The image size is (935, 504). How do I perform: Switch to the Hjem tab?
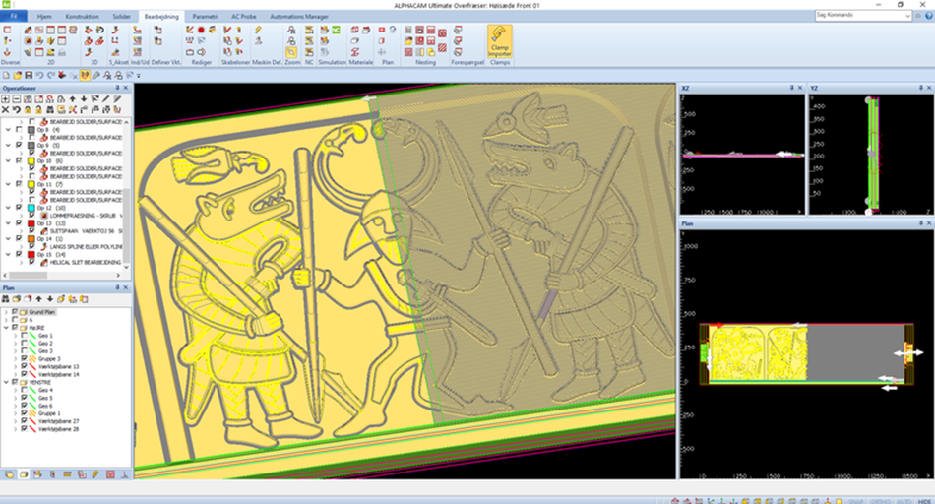pos(44,17)
